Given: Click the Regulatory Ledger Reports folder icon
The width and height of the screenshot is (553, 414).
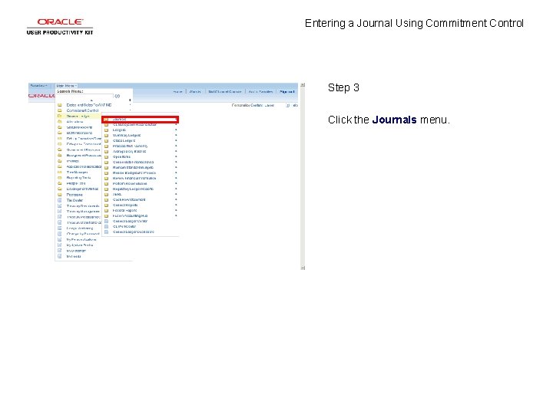Looking at the screenshot, I should [x=106, y=189].
